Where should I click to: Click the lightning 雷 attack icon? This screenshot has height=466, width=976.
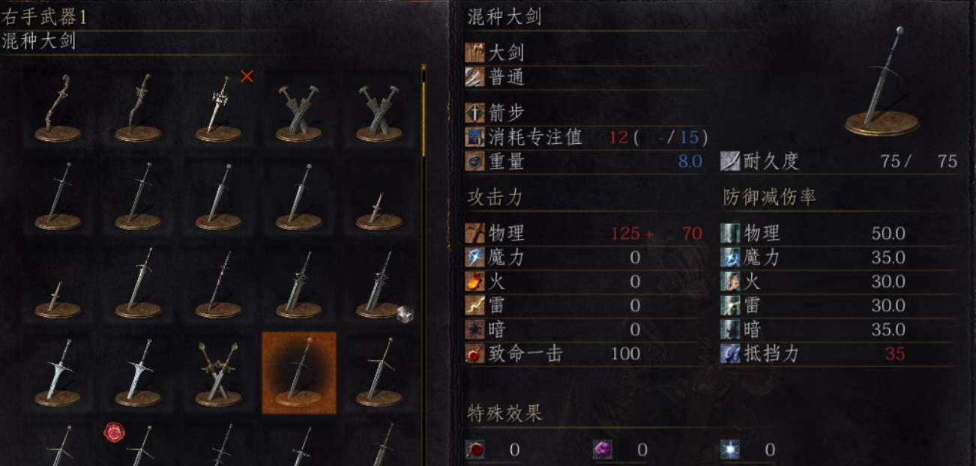(x=475, y=305)
